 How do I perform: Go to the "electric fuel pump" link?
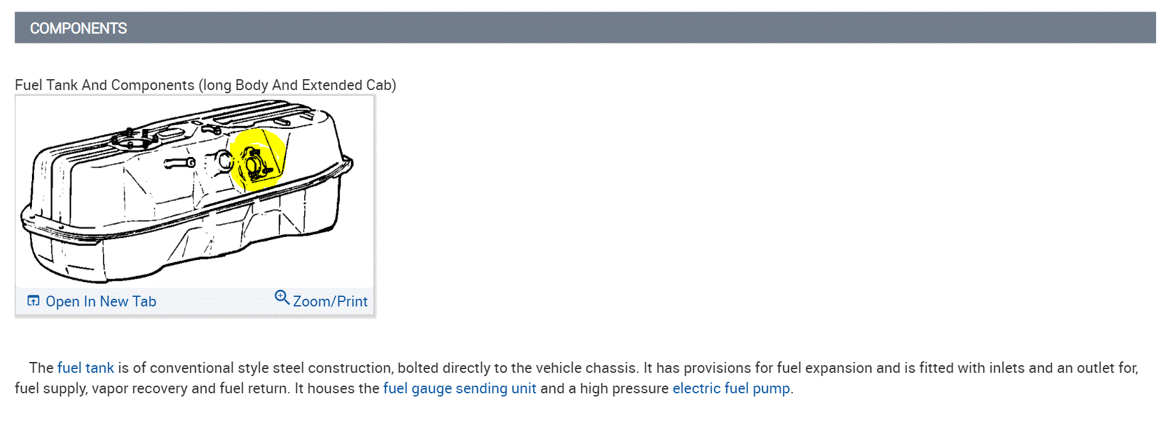point(731,388)
